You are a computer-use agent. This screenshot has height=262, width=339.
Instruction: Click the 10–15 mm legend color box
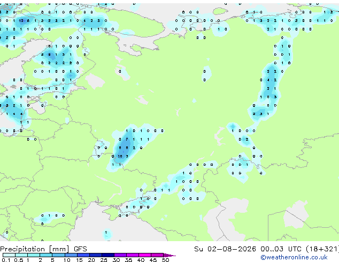71,255
